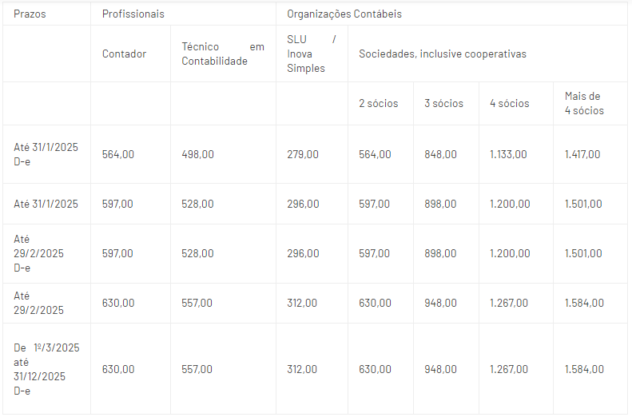Click Sociedades, inclusive cooperativas header

click(x=443, y=54)
